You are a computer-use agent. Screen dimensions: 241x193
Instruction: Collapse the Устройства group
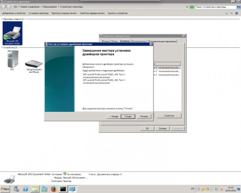click(2, 47)
